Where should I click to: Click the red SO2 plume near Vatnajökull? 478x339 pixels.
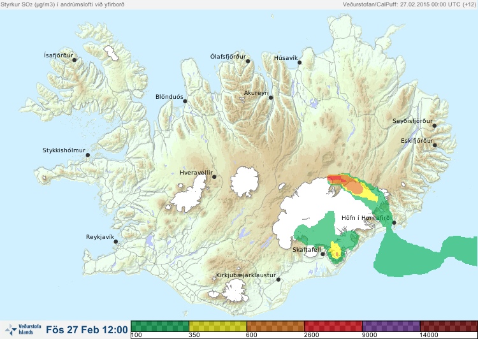(337, 178)
